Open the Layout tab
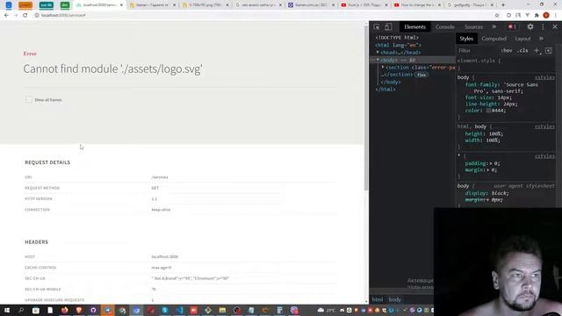Viewport: 562px width, 316px height. coord(522,39)
